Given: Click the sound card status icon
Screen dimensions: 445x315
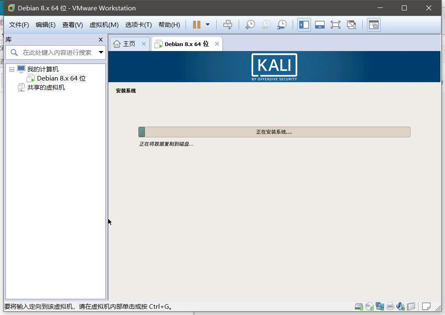Looking at the screenshot, I should pos(401,306).
